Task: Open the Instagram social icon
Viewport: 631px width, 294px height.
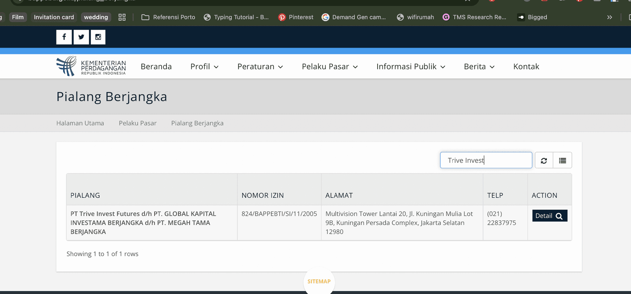Action: coord(98,37)
